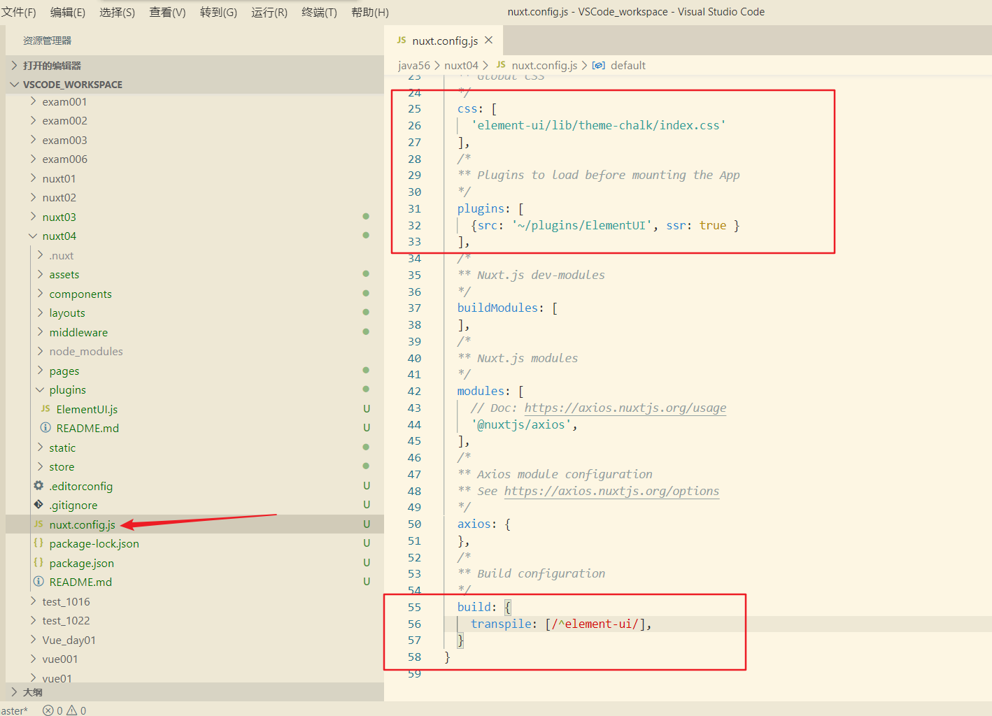Expand the middleware folder
Screen dimensions: 992x716
(40, 332)
